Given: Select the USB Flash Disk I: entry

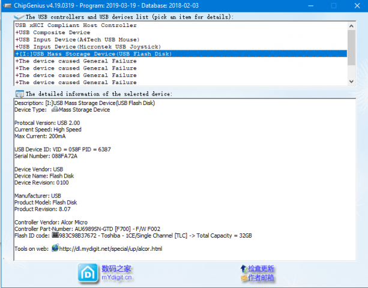Looking at the screenshot, I should click(181, 54).
